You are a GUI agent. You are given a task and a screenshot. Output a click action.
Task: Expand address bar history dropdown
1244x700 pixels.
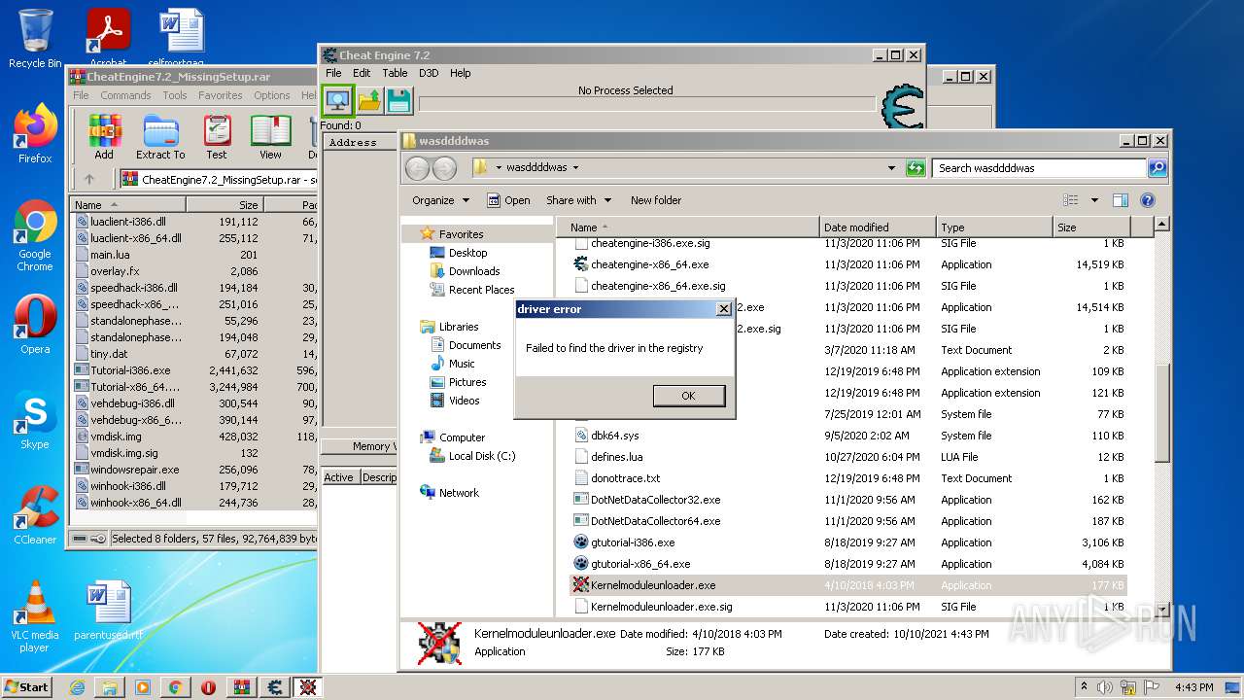[x=892, y=168]
